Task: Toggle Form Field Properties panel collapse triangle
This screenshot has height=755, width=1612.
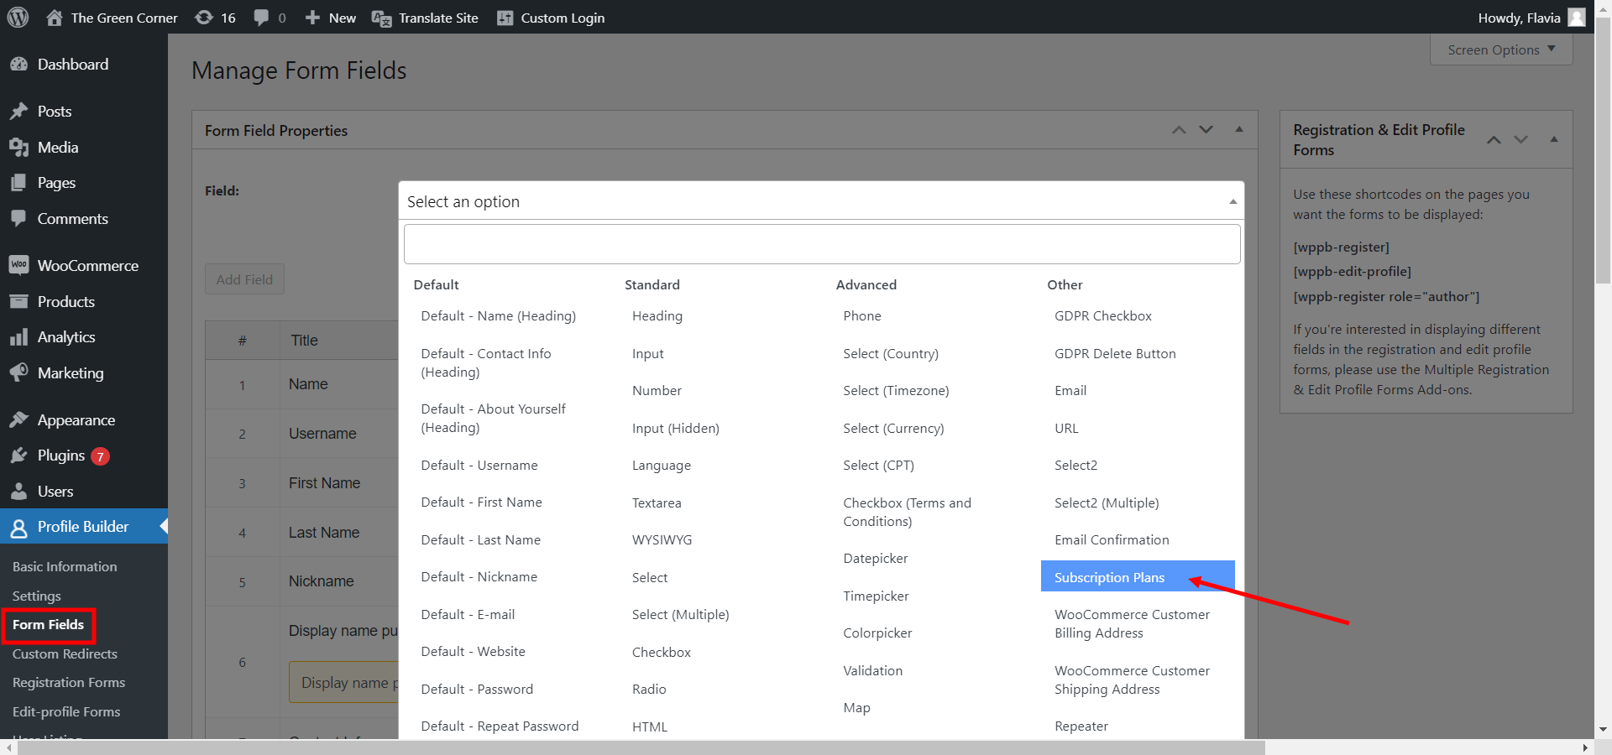Action: click(x=1238, y=129)
